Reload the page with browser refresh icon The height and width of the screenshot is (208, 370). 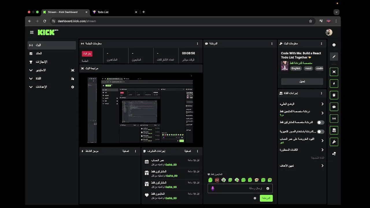tap(45, 21)
